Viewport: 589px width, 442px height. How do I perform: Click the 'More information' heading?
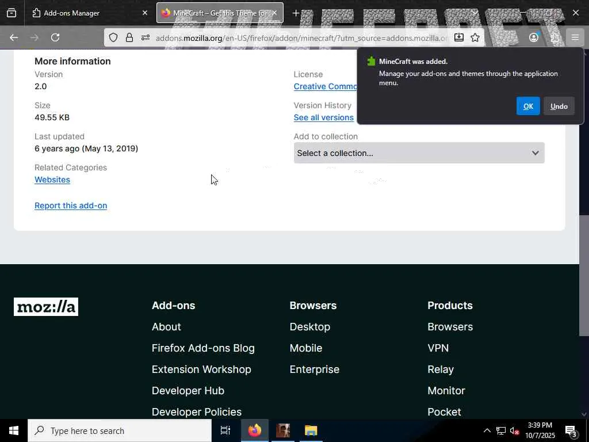[72, 61]
